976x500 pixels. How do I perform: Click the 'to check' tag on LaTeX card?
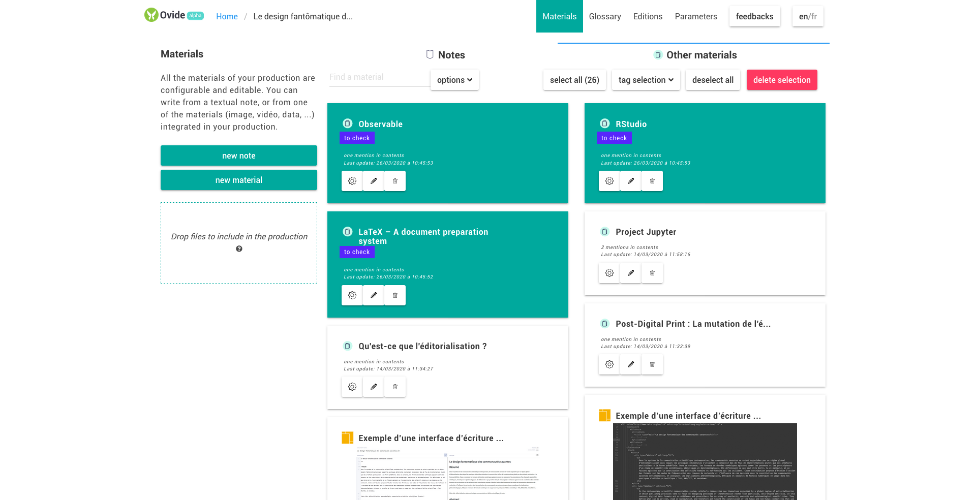357,252
